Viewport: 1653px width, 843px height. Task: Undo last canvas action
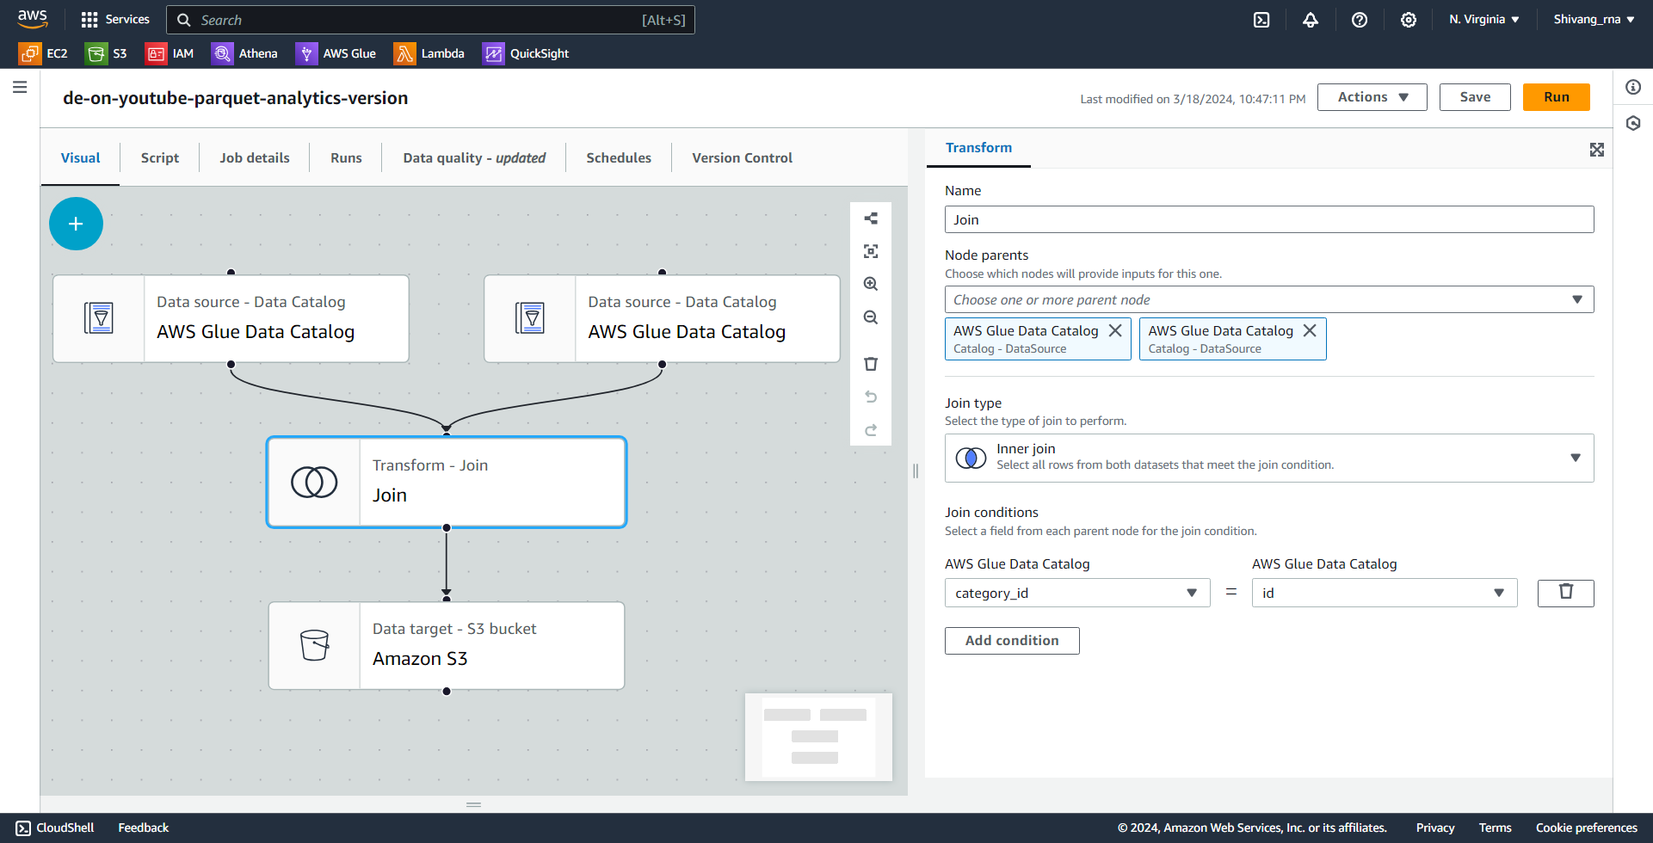pos(871,397)
